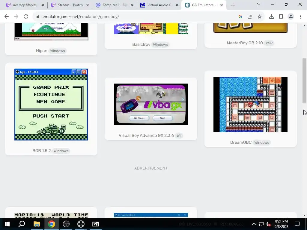307x230 pixels.
Task: Open Chrome downloads
Action: coord(272,17)
